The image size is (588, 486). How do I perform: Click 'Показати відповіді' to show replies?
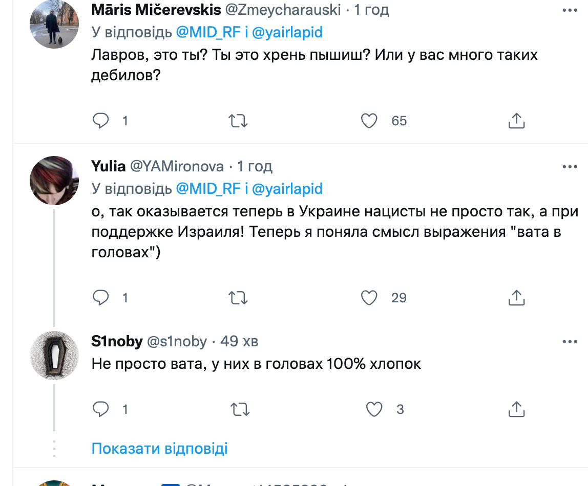click(x=159, y=449)
